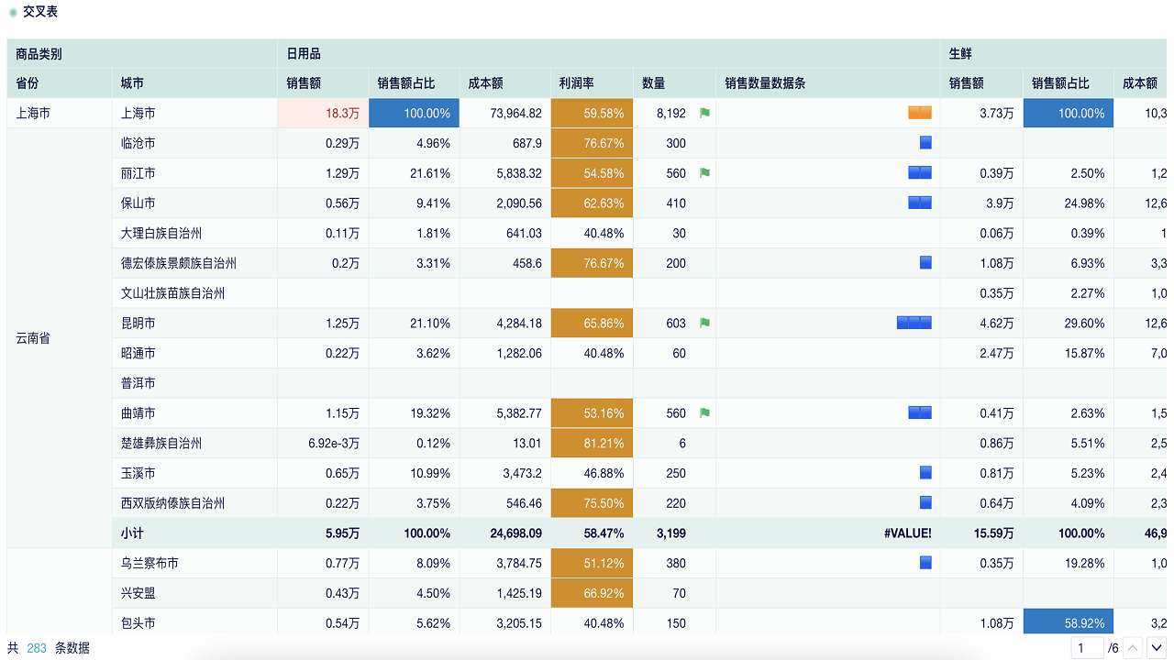The height and width of the screenshot is (660, 1174).
Task: Click the blue data bar for 临沧市
Action: (925, 142)
